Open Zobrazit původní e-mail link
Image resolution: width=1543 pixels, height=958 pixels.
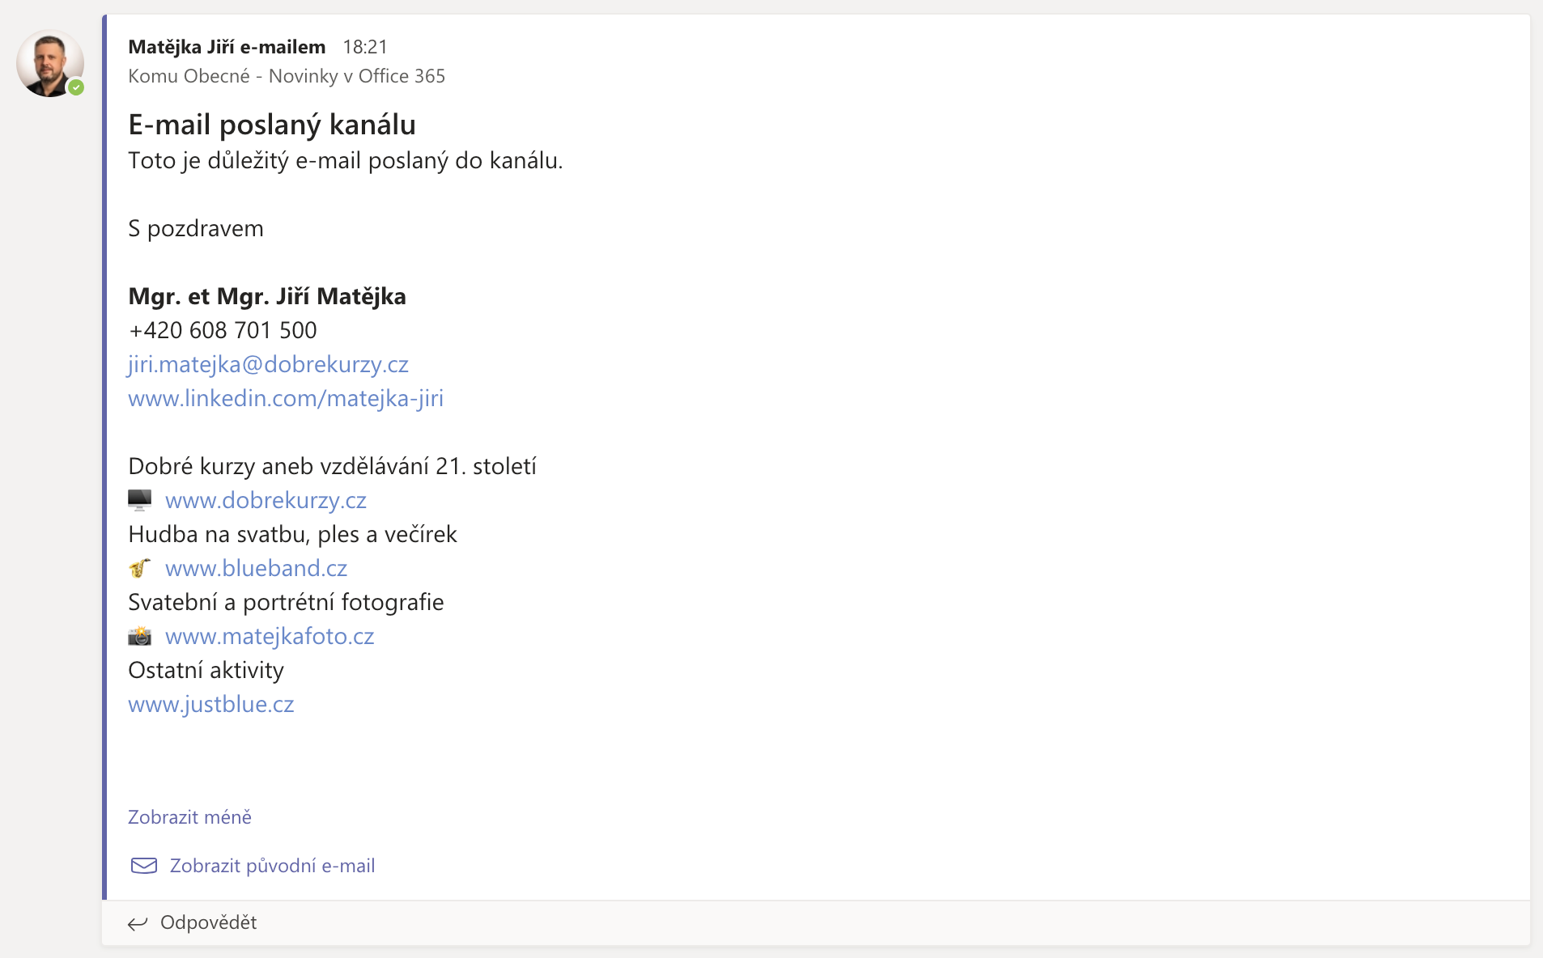pos(272,866)
